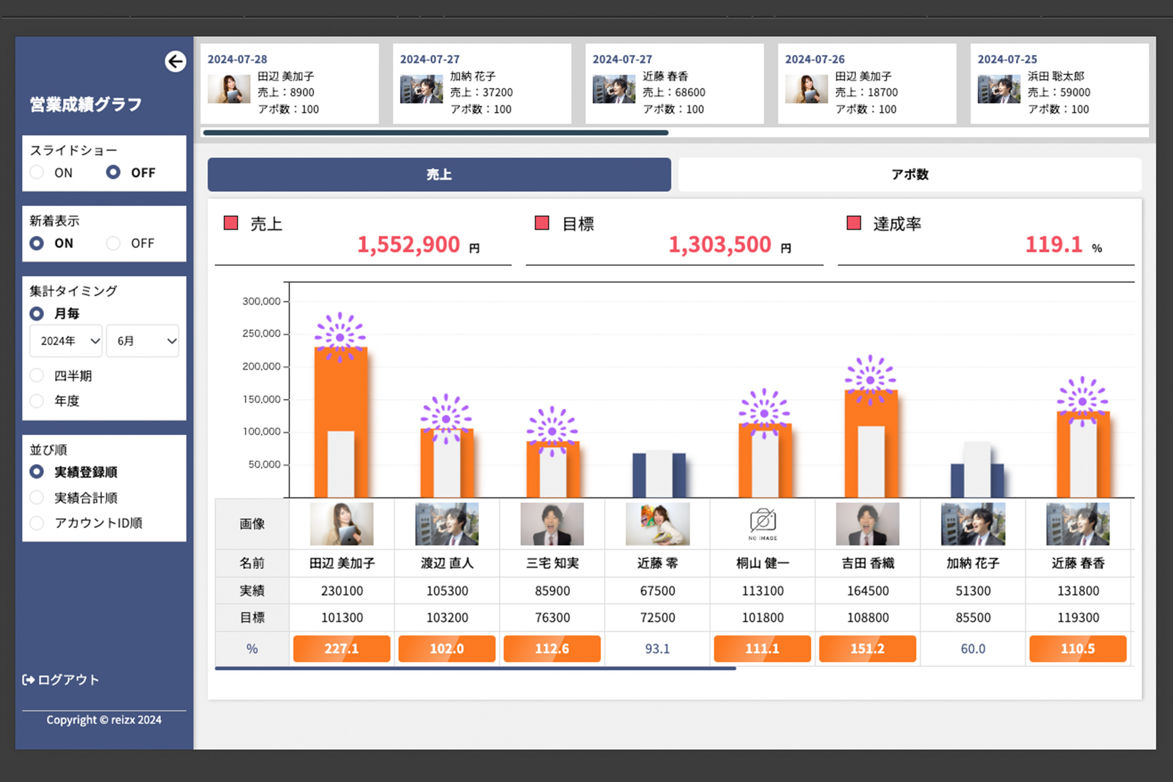The image size is (1173, 782).
Task: Click 近藤 零's profile photo in table
Action: coord(657,524)
